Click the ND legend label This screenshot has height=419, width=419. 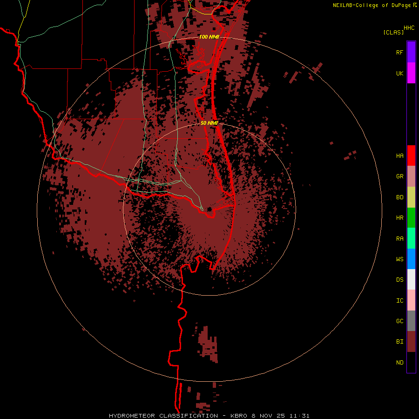click(x=399, y=363)
